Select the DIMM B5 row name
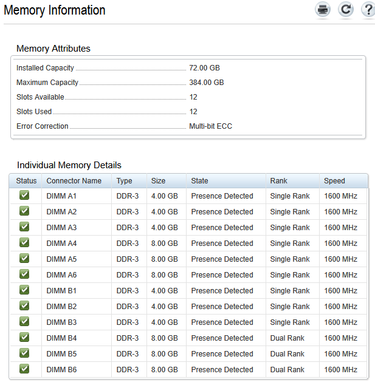The width and height of the screenshot is (375, 385). pos(61,354)
